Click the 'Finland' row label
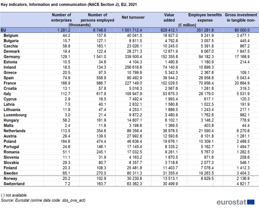This screenshot has height=208, width=259. point(10,168)
